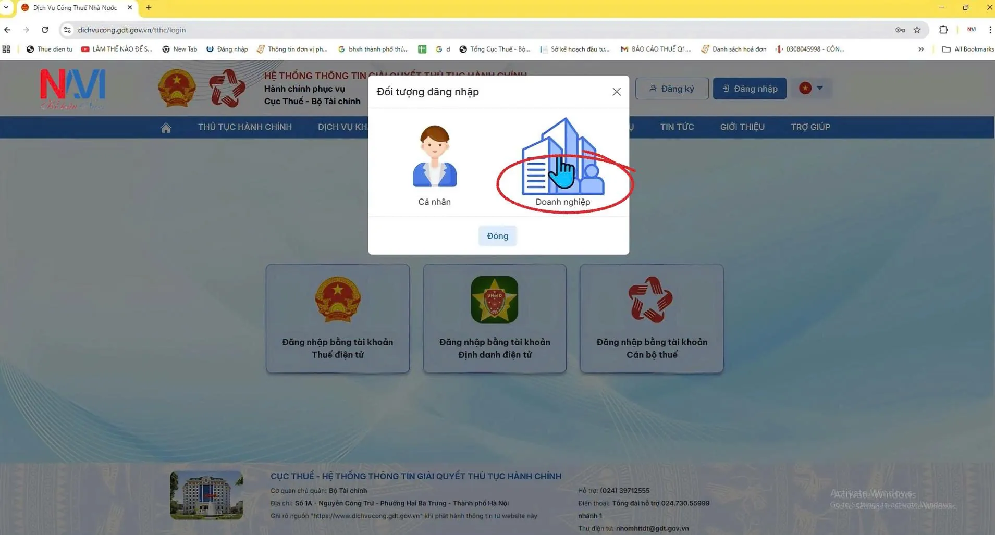
Task: Click the home icon in navigation bar
Action: 166,128
